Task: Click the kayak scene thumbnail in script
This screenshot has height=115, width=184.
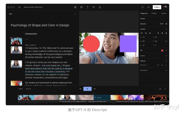Action: pos(16,41)
